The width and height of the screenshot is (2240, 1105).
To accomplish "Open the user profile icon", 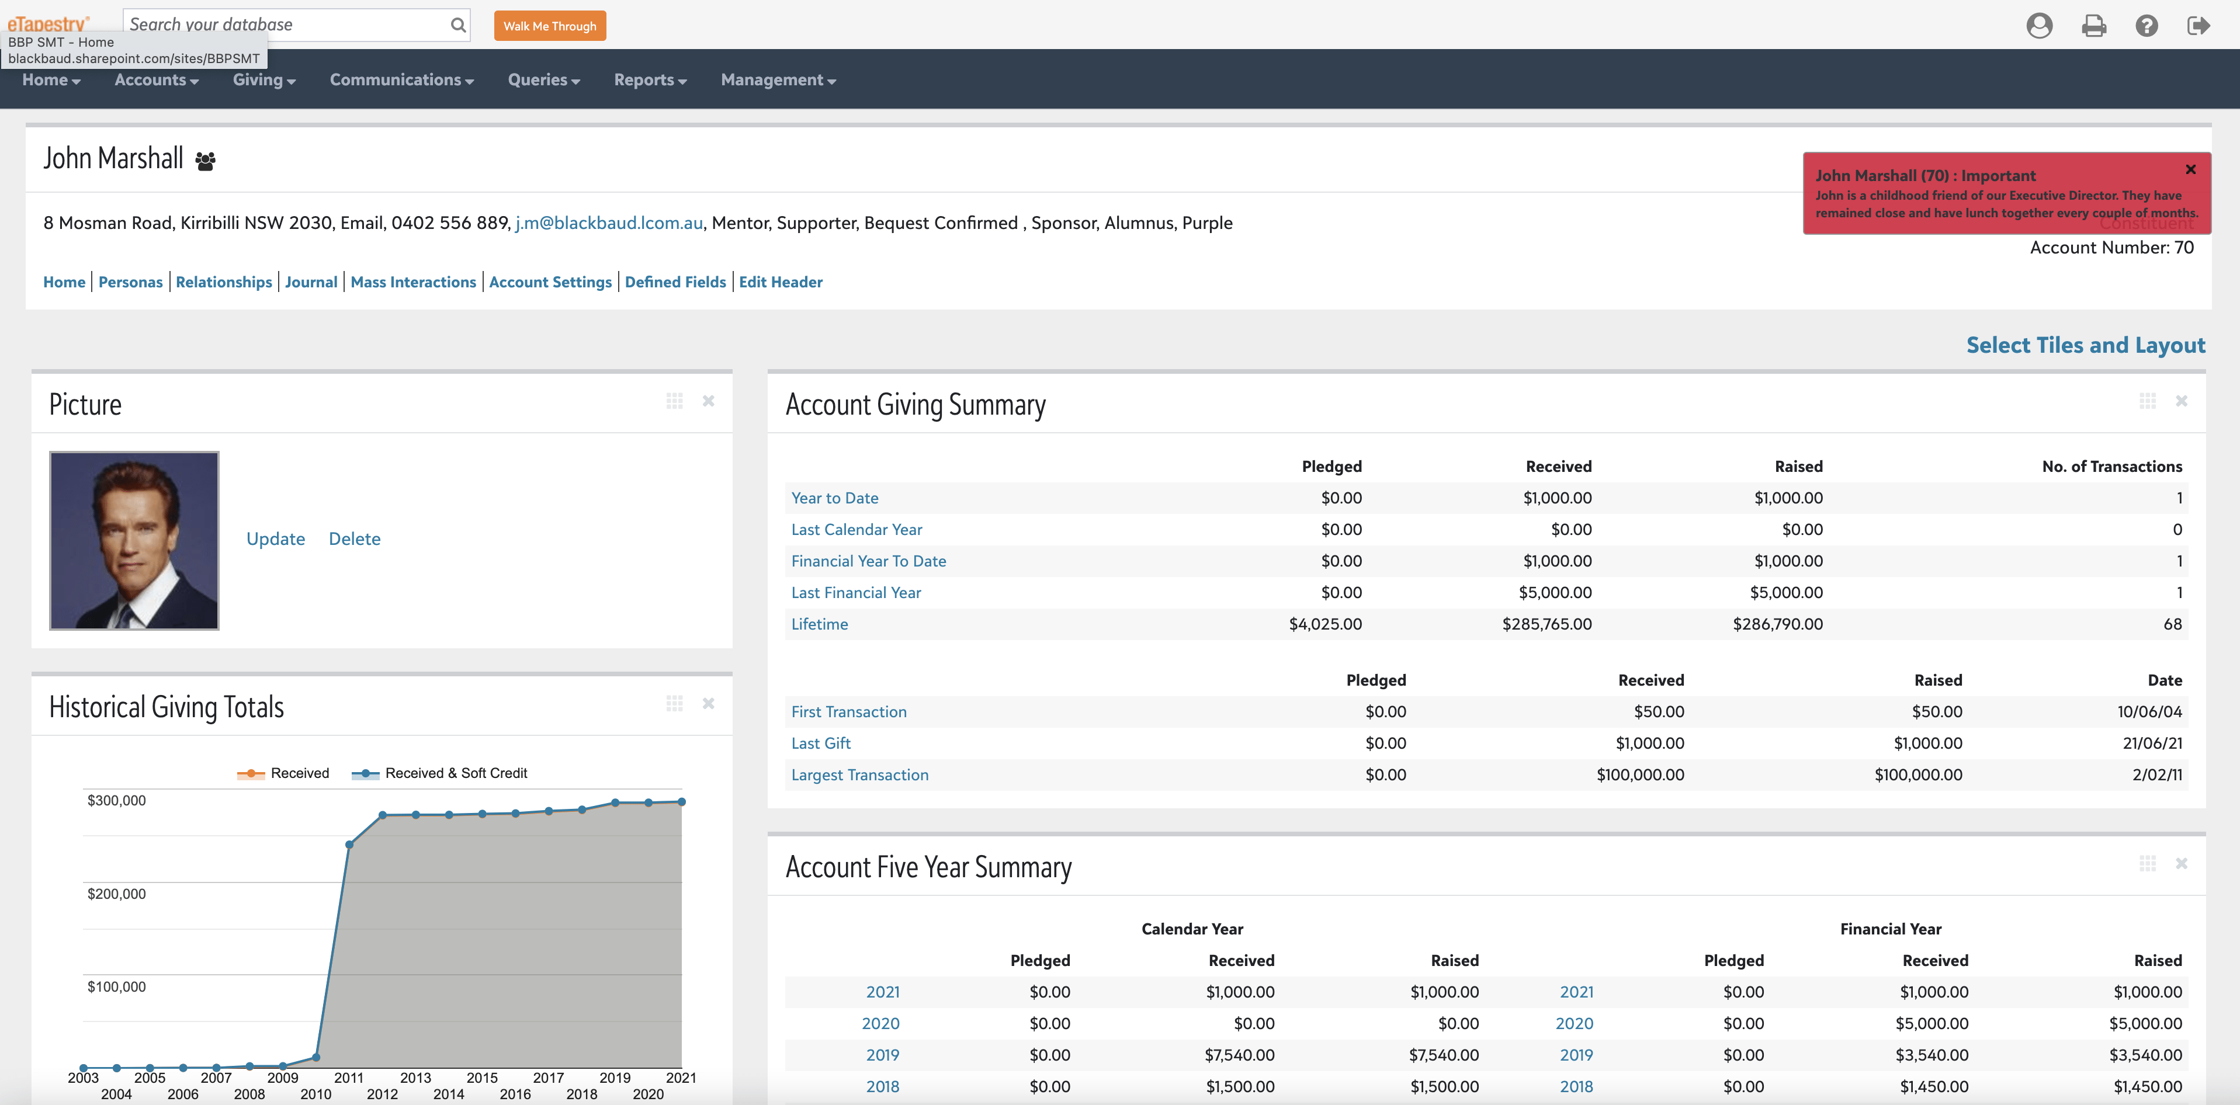I will coord(2039,25).
